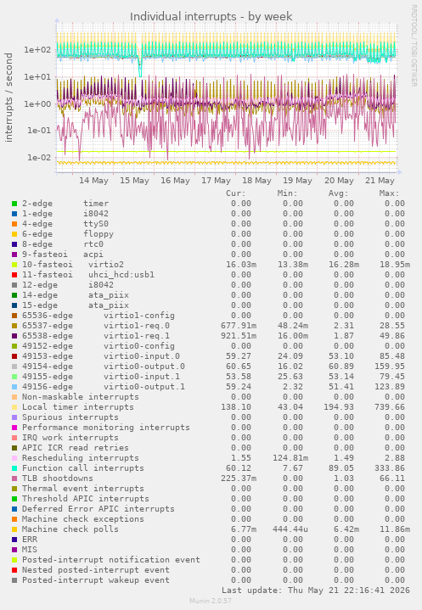Click the Max: column header

tap(389, 193)
